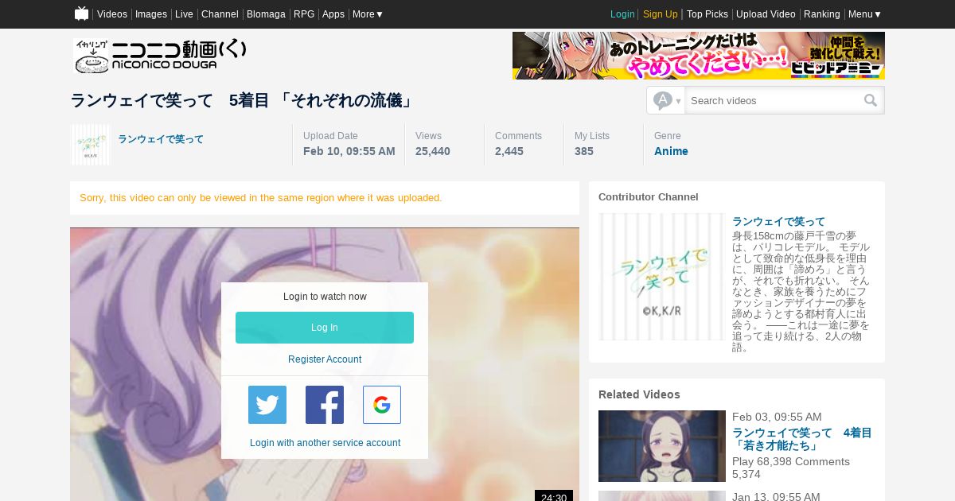Image resolution: width=955 pixels, height=501 pixels.
Task: Log in with Google icon
Action: tap(382, 405)
